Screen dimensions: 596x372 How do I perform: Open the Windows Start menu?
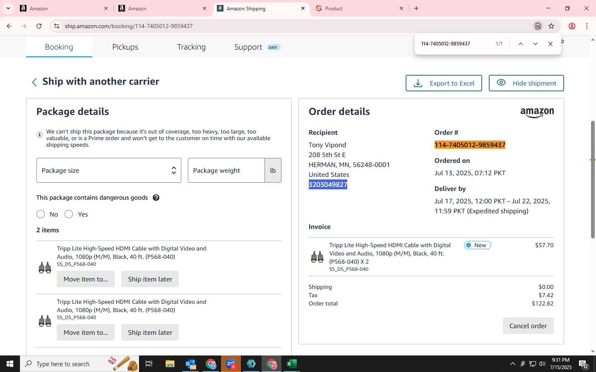coord(10,364)
